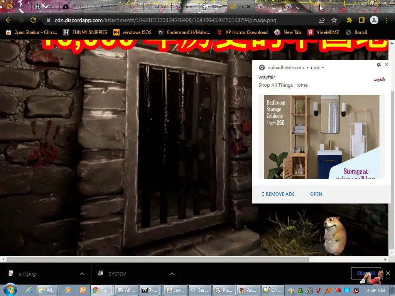Close the downloads bar
This screenshot has width=395, height=296.
coord(388,273)
